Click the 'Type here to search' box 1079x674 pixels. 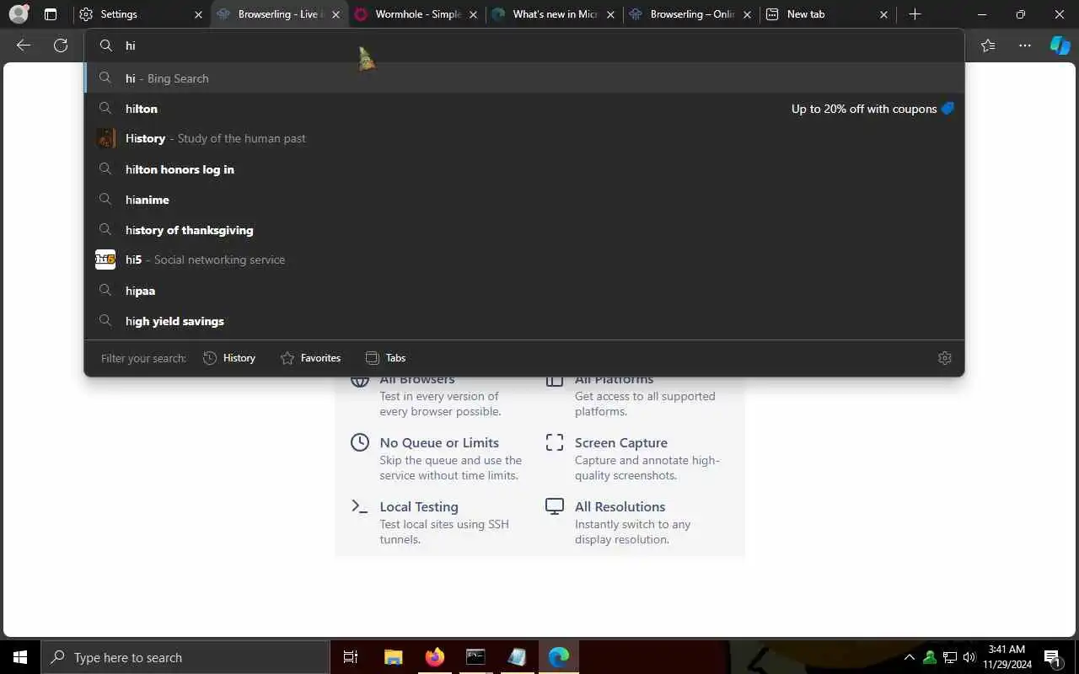[185, 657]
